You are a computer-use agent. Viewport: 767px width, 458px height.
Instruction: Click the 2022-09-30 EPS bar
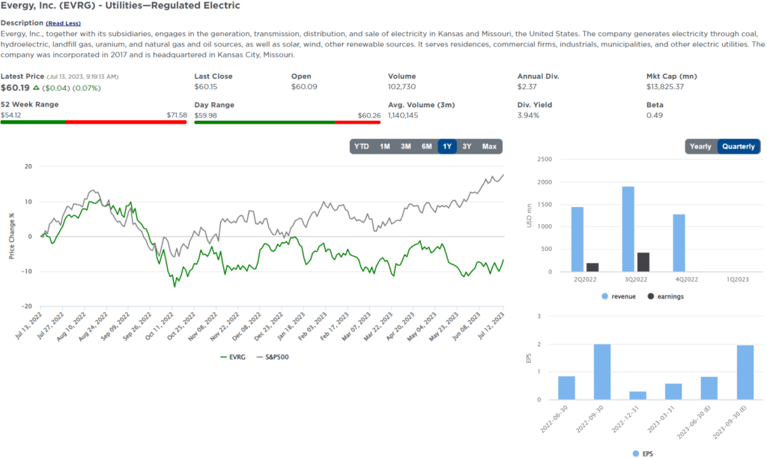coord(602,372)
